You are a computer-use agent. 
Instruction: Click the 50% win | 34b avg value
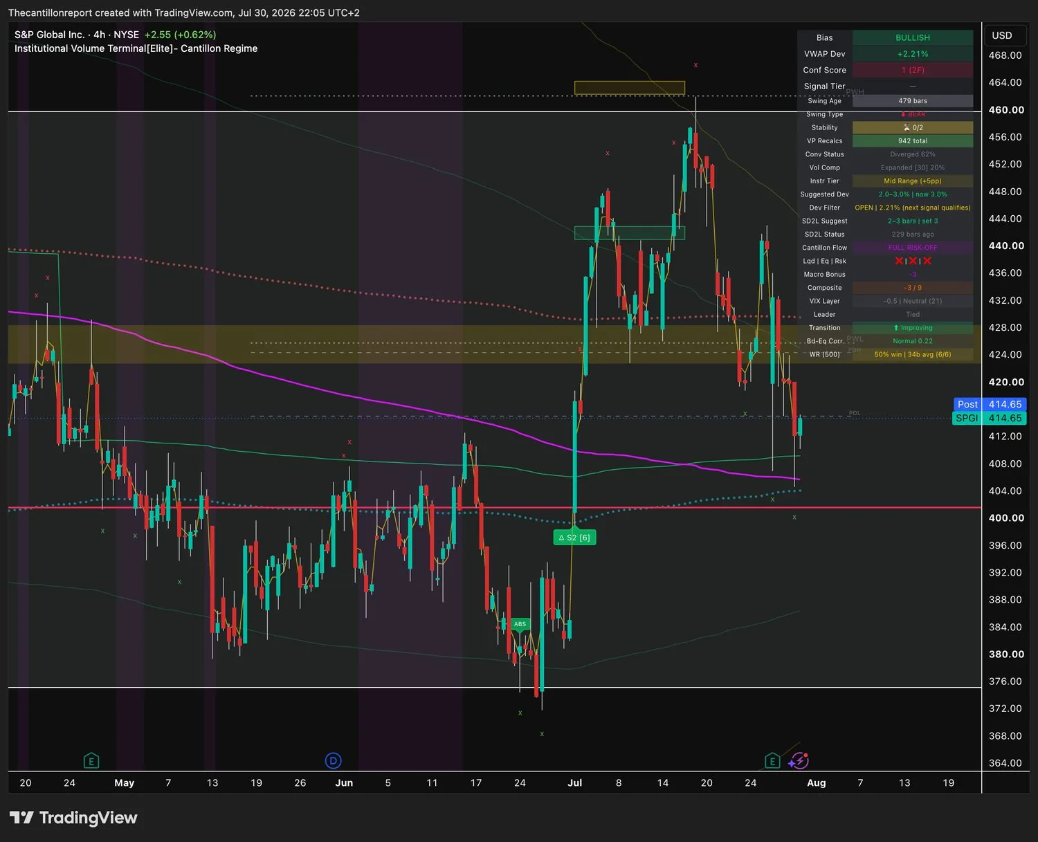(913, 355)
